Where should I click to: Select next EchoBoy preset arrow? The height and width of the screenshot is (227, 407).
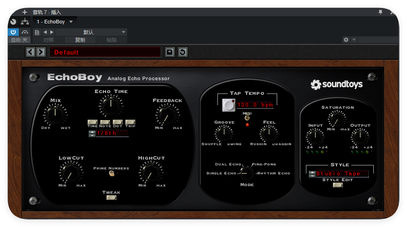tap(41, 52)
